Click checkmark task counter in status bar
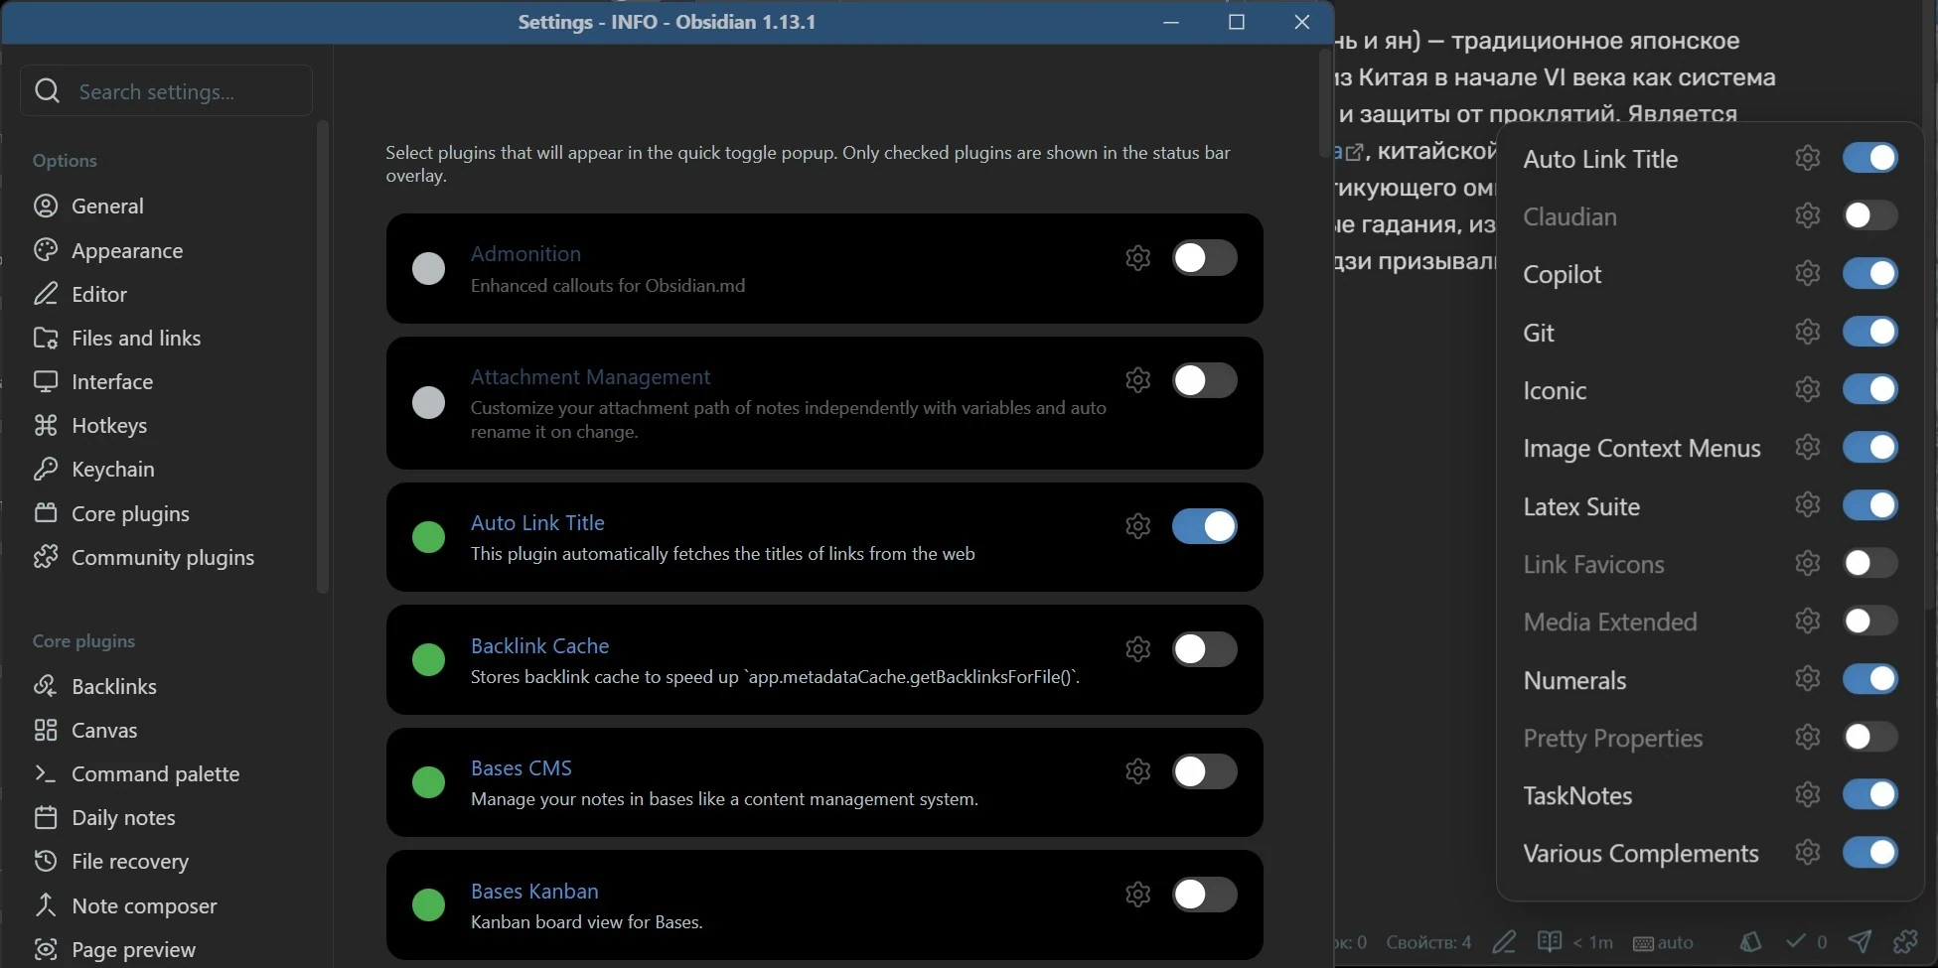Screen dimensions: 1938x968 click(1806, 941)
